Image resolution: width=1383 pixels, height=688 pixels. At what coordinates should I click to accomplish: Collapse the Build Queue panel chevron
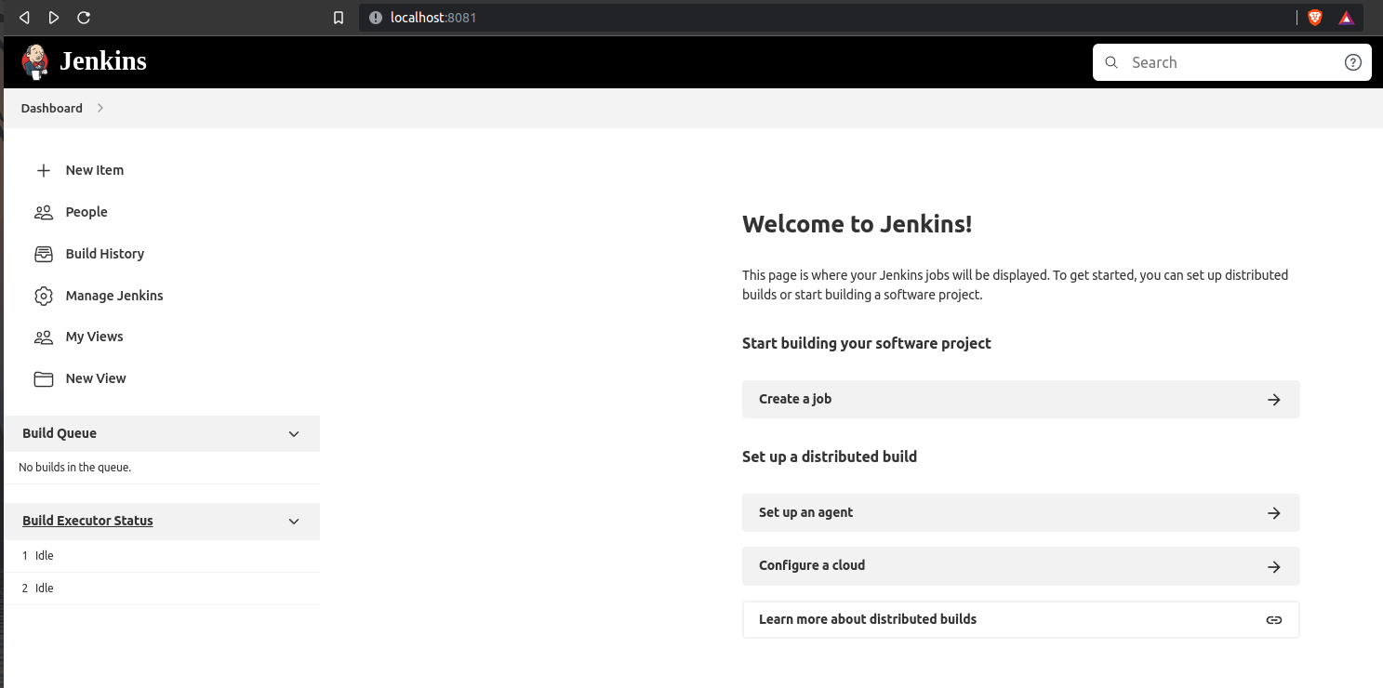(294, 434)
